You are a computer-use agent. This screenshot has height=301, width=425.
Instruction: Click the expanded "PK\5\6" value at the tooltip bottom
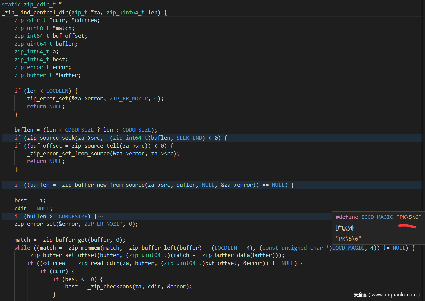pos(348,239)
